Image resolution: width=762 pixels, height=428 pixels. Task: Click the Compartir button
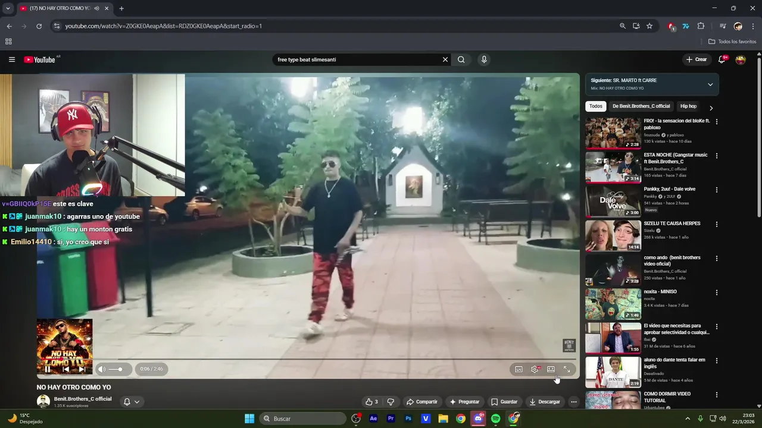421,402
